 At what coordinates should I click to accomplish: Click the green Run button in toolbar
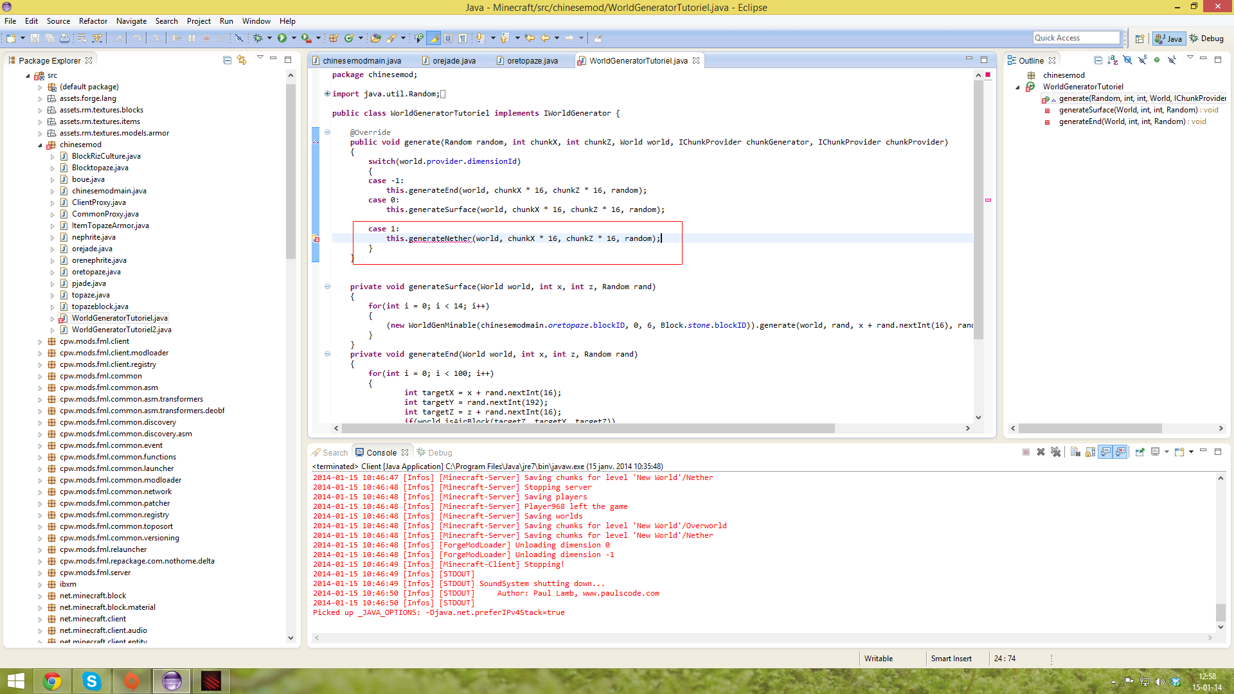(282, 39)
